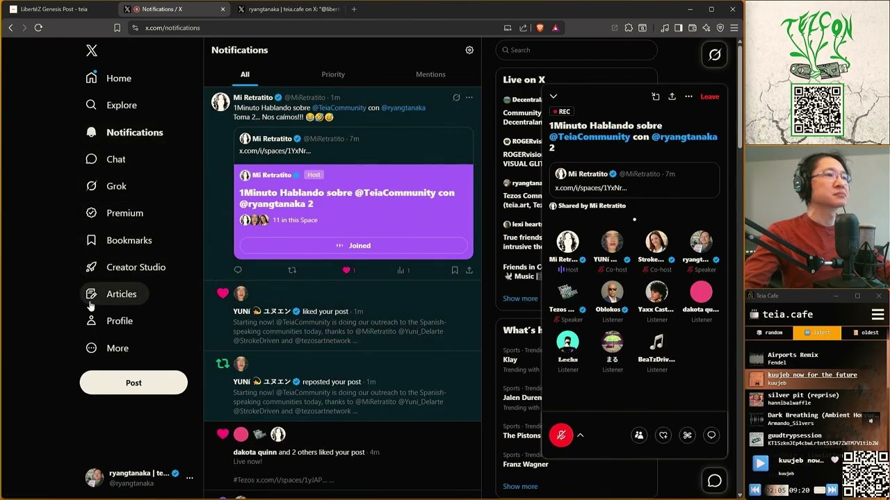Open Profile from the sidebar
Image resolution: width=890 pixels, height=500 pixels.
109,321
